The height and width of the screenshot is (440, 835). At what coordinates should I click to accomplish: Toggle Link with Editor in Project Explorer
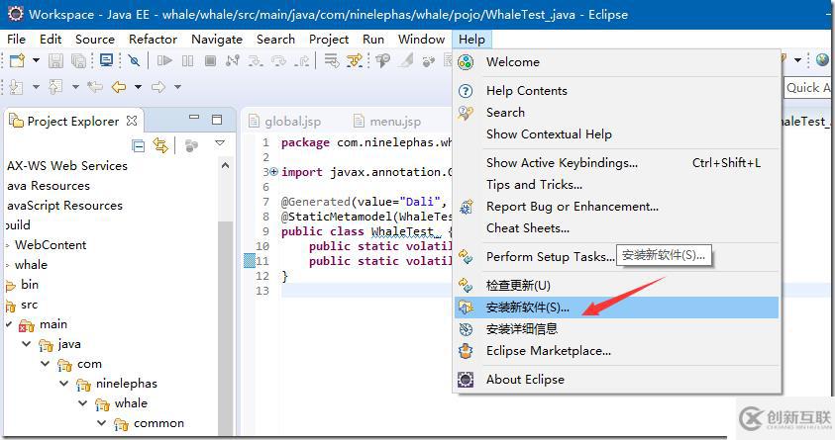pos(160,144)
